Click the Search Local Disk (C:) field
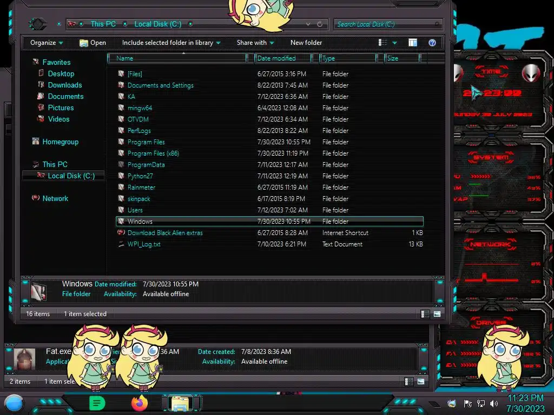Viewport: 554px width, 415px height. pyautogui.click(x=387, y=24)
